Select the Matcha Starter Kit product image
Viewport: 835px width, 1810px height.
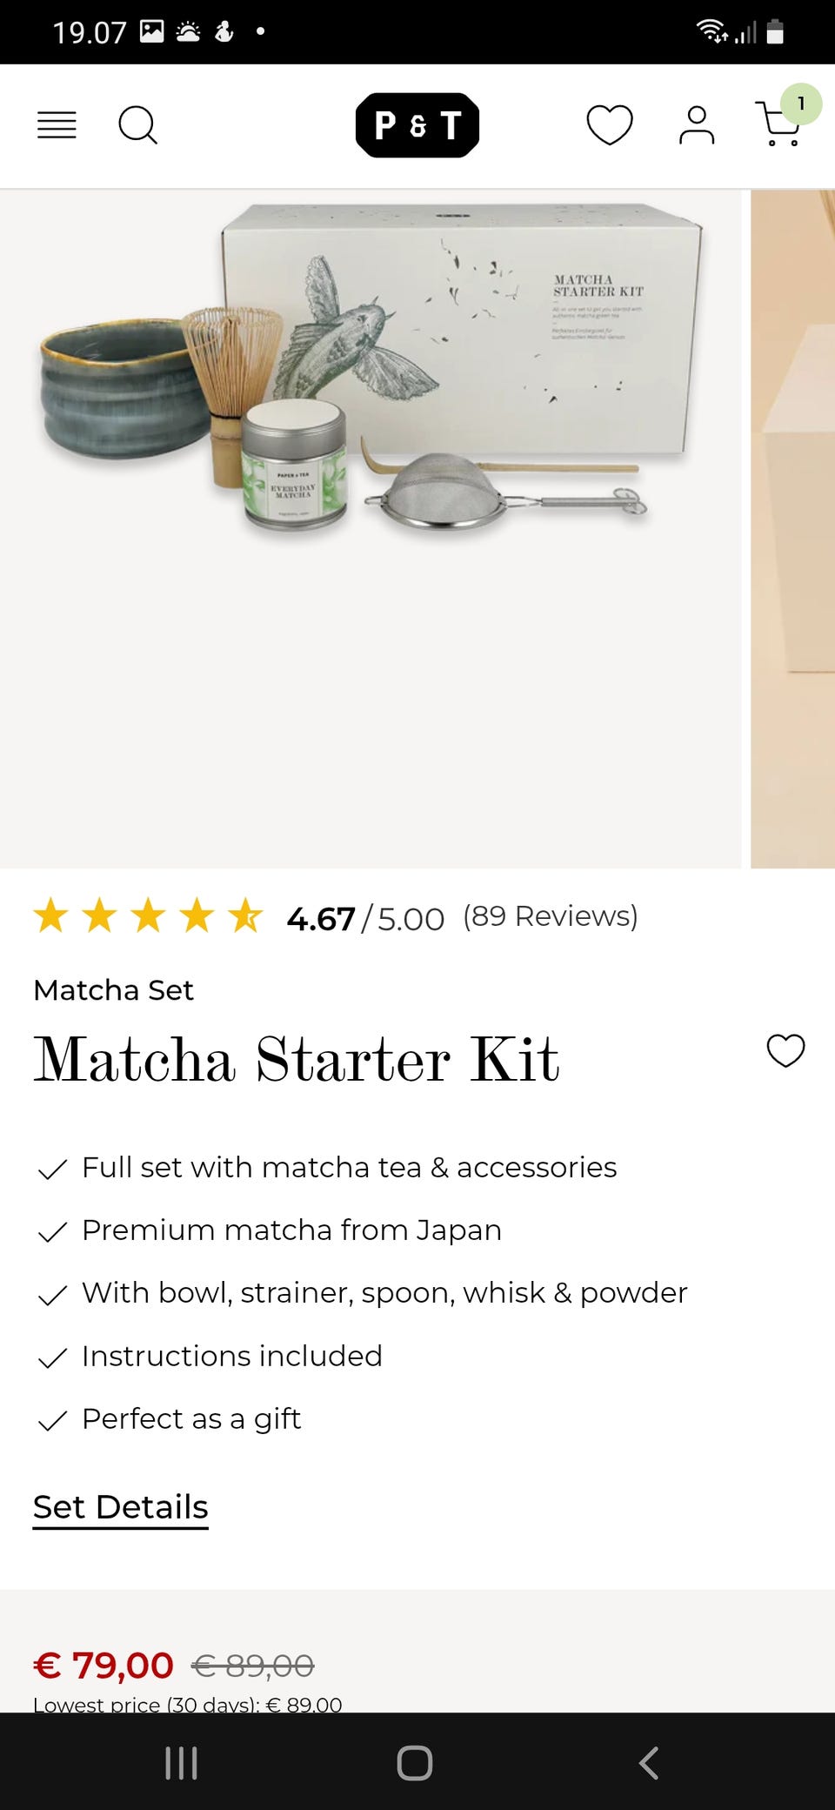click(371, 529)
